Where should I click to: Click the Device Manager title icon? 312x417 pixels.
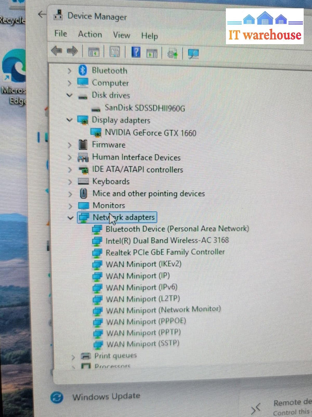click(58, 15)
